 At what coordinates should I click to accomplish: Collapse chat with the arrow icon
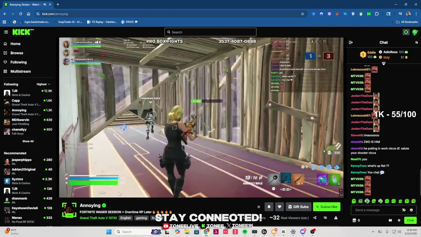pyautogui.click(x=351, y=42)
